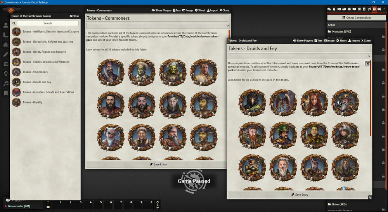Select the Lighting bulb control on left
388x212 pixels.
[x=6, y=74]
